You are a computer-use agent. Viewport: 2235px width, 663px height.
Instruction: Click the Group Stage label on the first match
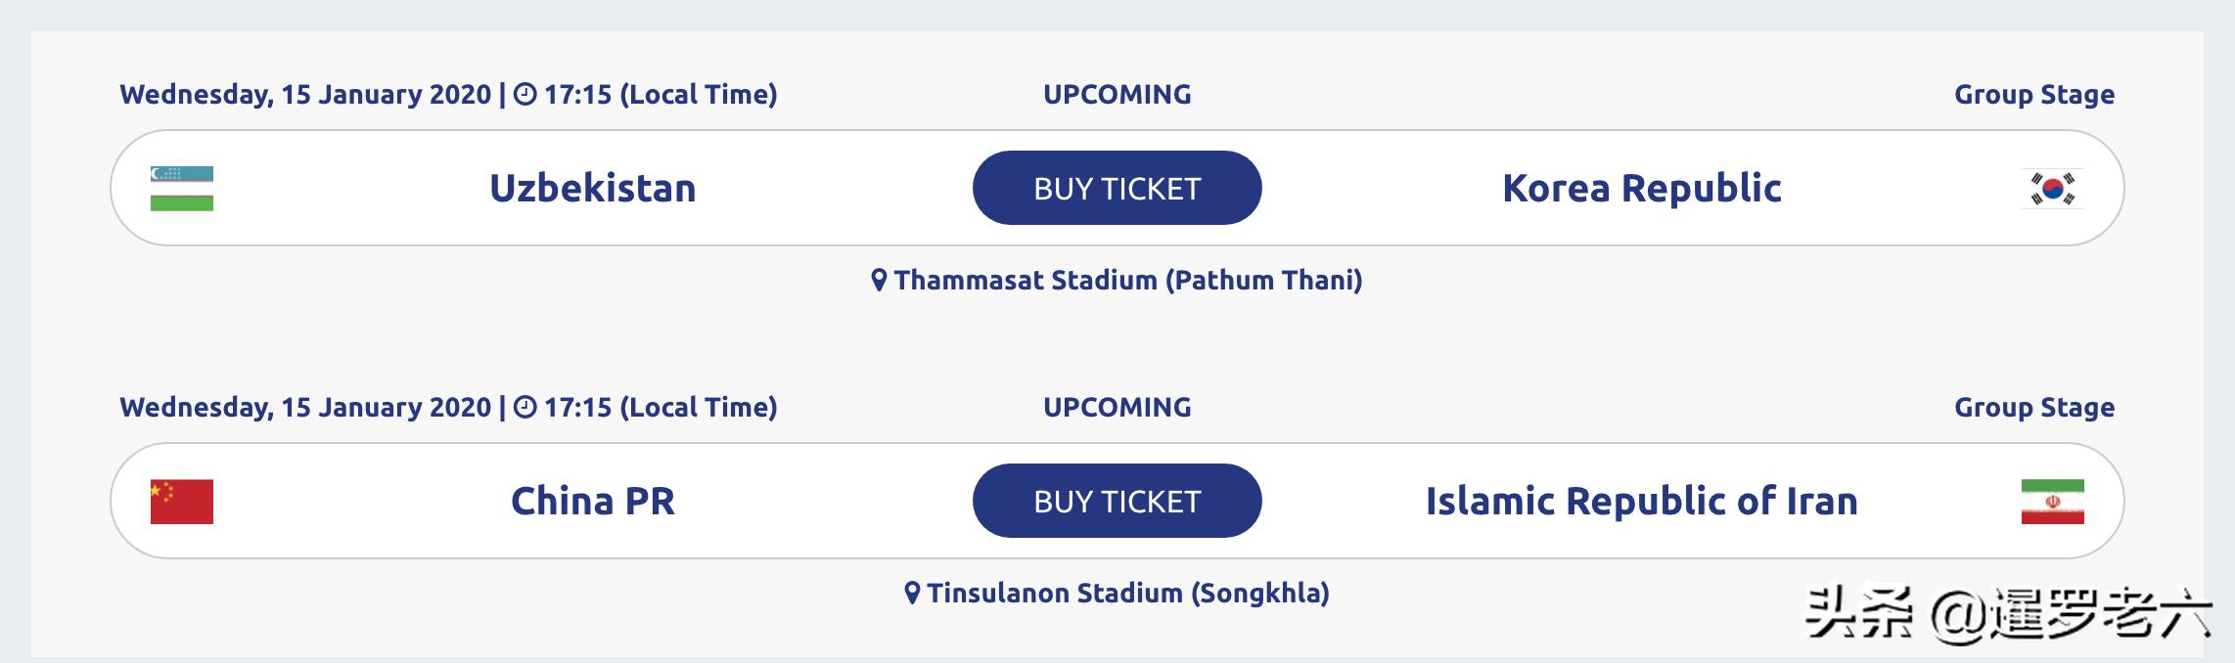click(x=2033, y=95)
